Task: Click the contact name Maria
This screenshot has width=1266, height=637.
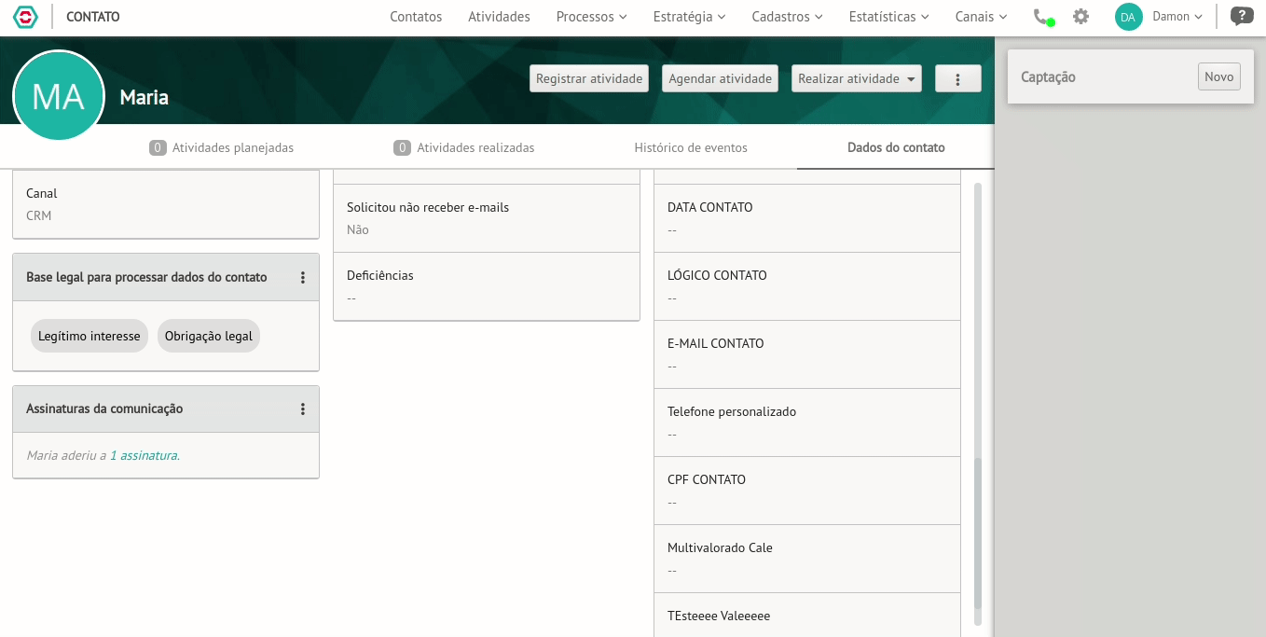Action: pos(144,97)
